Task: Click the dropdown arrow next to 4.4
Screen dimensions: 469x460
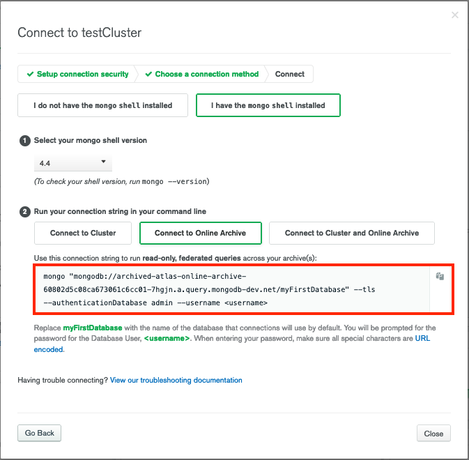Action: click(x=104, y=162)
